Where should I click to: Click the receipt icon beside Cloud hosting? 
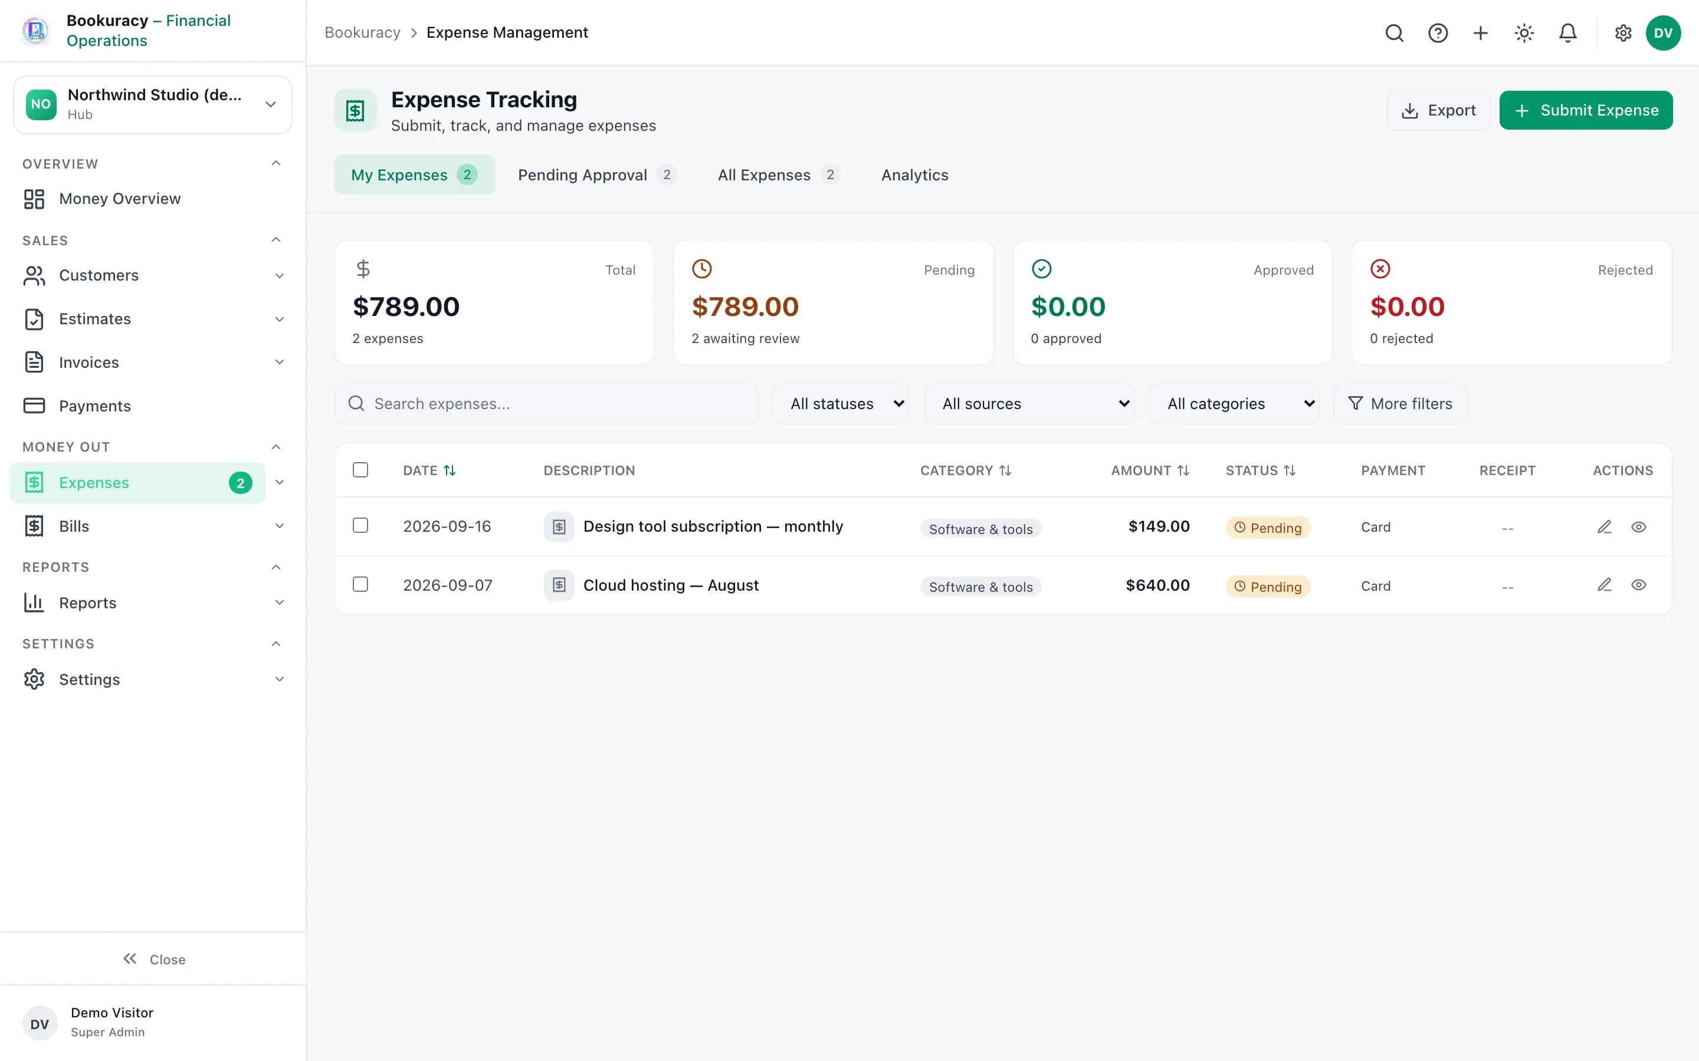click(559, 585)
